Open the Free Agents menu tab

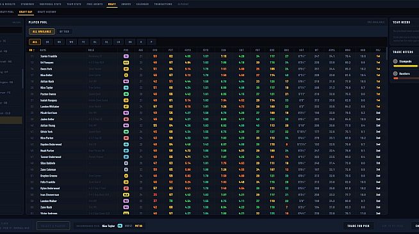(x=95, y=4)
